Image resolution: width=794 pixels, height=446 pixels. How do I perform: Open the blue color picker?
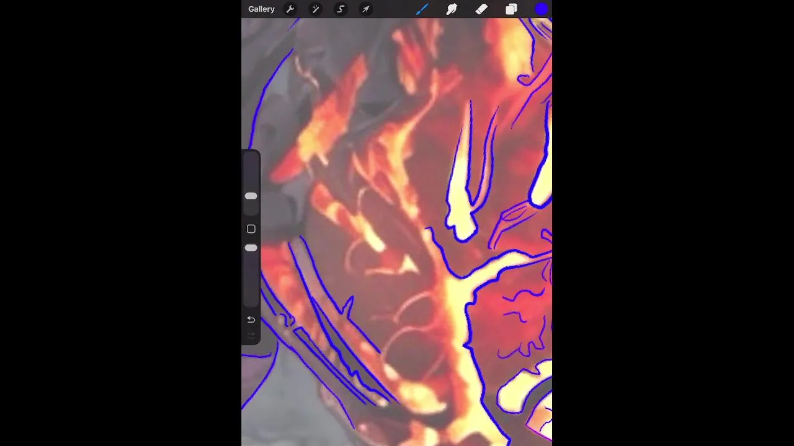(x=541, y=9)
